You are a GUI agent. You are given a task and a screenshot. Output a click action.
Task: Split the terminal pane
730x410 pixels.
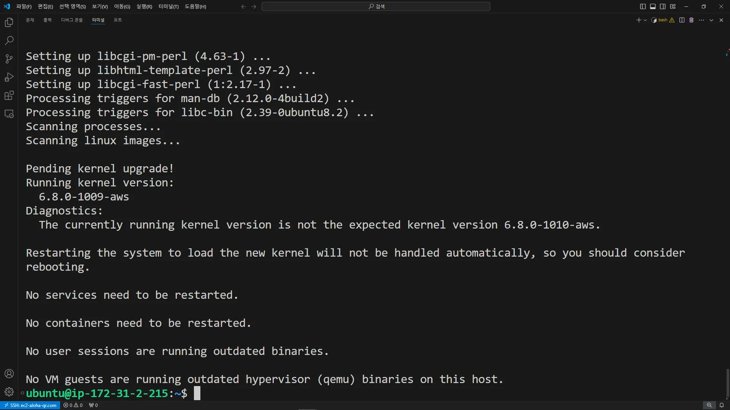pyautogui.click(x=682, y=20)
